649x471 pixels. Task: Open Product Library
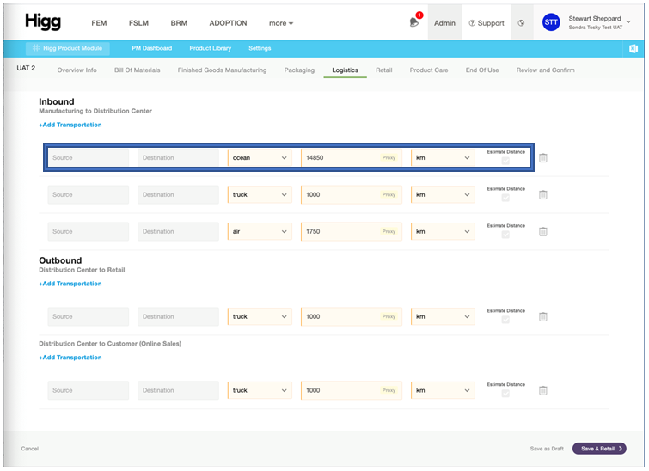pyautogui.click(x=211, y=48)
